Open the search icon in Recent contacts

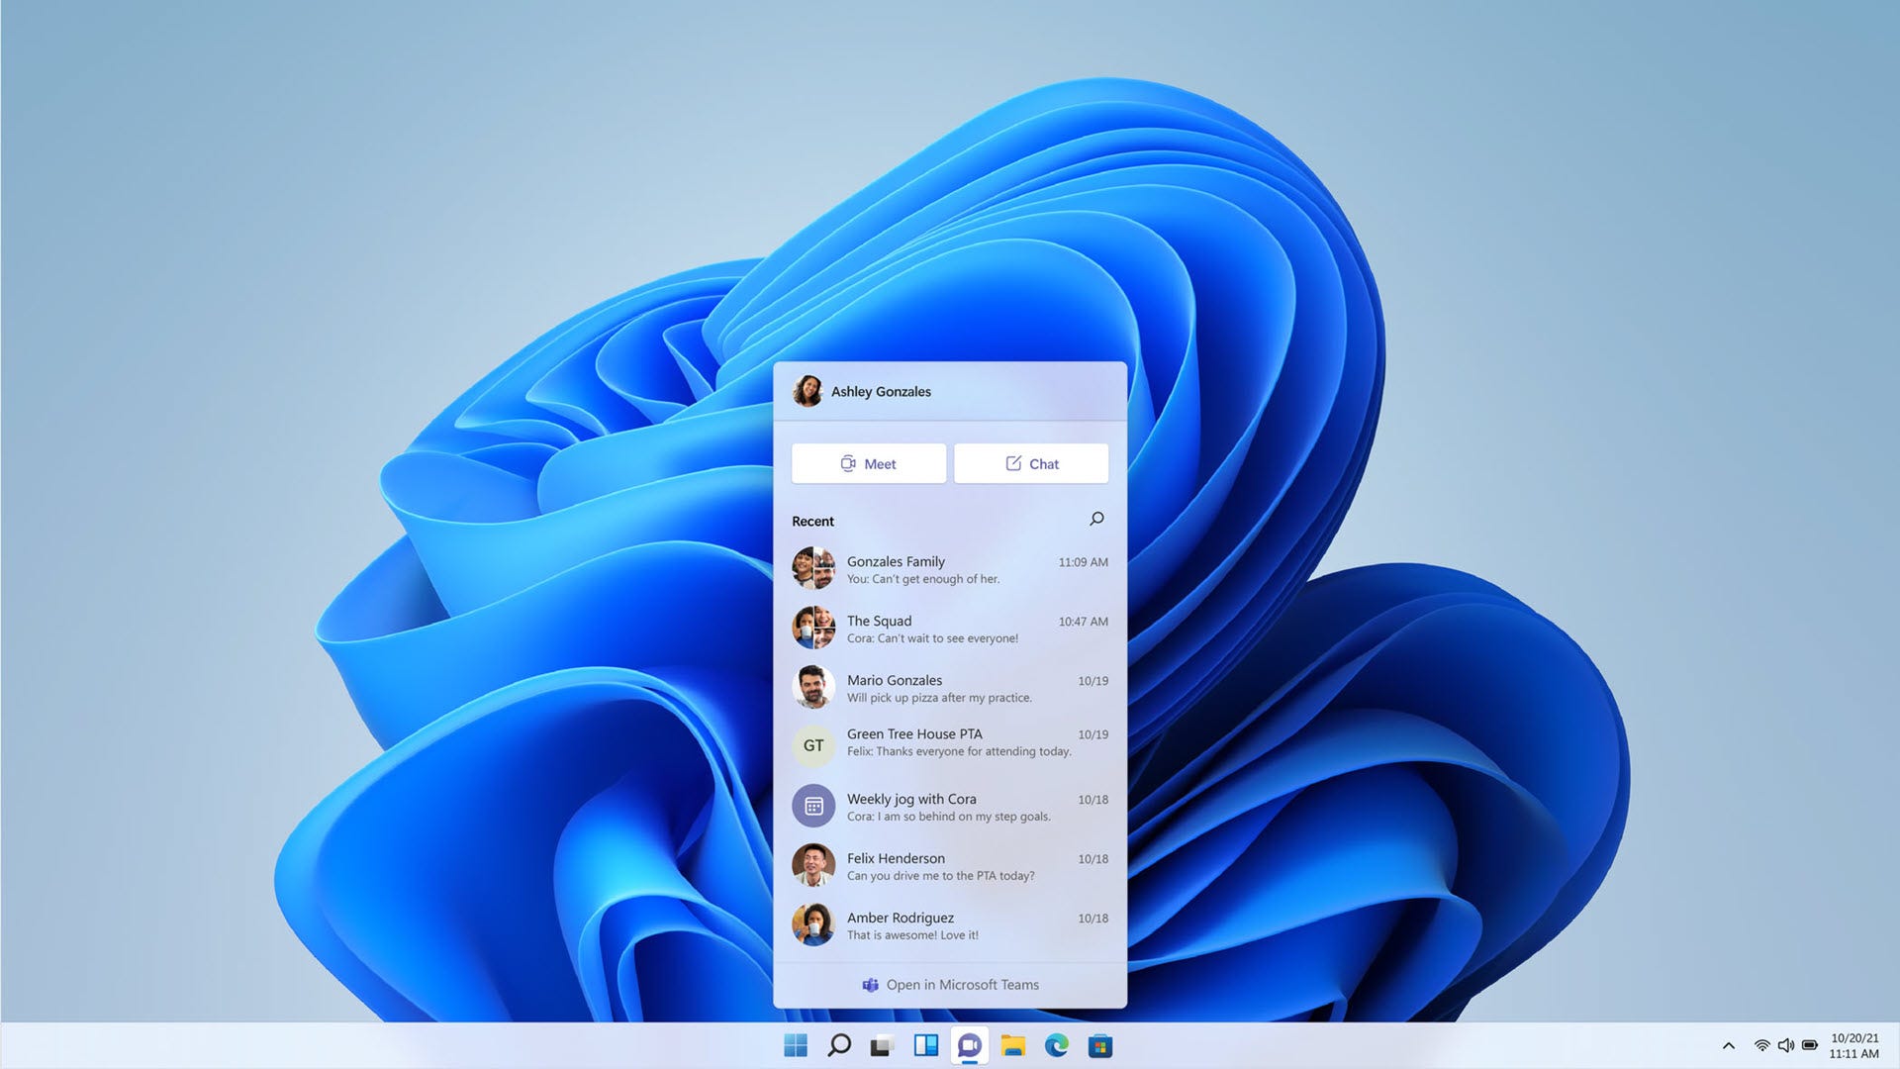(x=1096, y=519)
